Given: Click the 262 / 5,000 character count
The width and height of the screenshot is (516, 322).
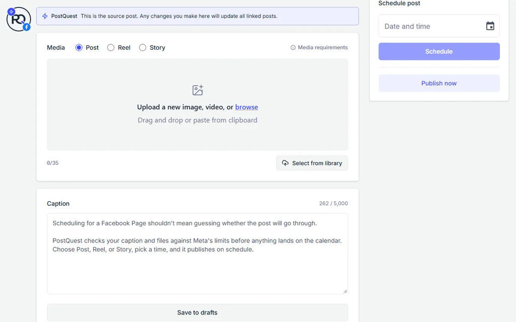Looking at the screenshot, I should point(334,203).
